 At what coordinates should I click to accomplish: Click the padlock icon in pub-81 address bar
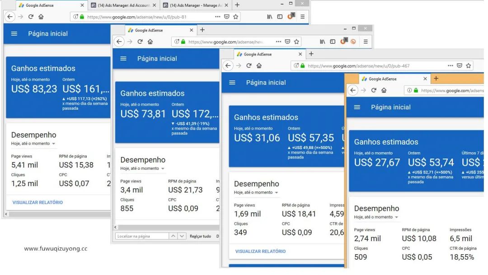coord(82,17)
